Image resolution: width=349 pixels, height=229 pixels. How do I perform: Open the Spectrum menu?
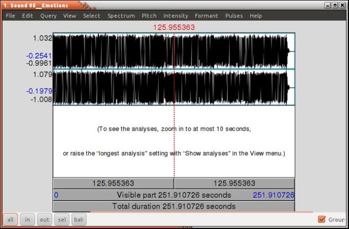[121, 16]
